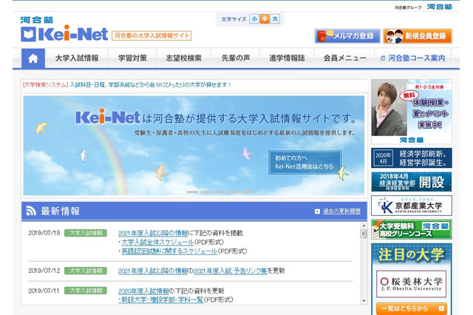
Task: Click 新規会員登録 button
Action: [418, 36]
